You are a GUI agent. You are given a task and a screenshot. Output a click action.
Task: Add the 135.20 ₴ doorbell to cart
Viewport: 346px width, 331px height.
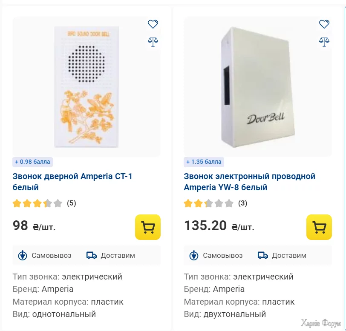click(x=319, y=227)
